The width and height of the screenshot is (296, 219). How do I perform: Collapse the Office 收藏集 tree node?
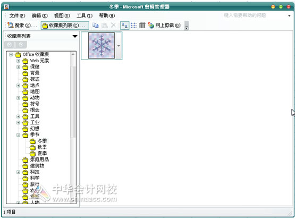tap(11, 55)
